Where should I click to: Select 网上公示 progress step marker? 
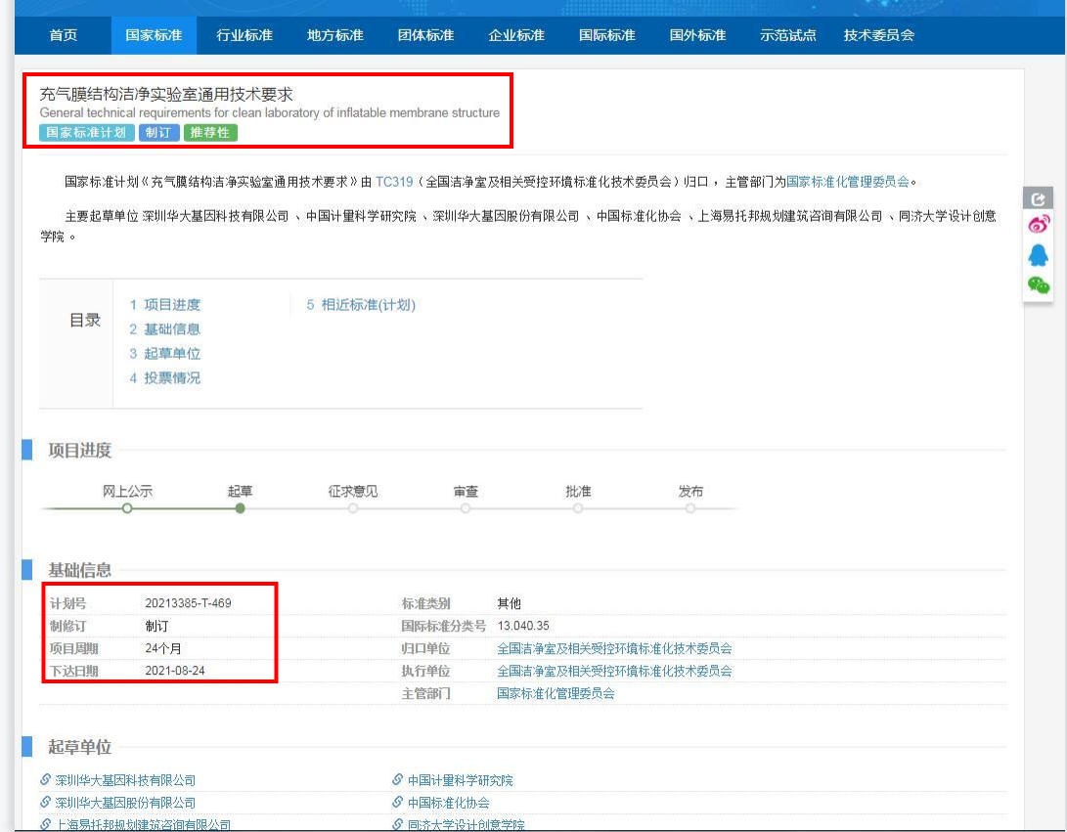pos(127,508)
